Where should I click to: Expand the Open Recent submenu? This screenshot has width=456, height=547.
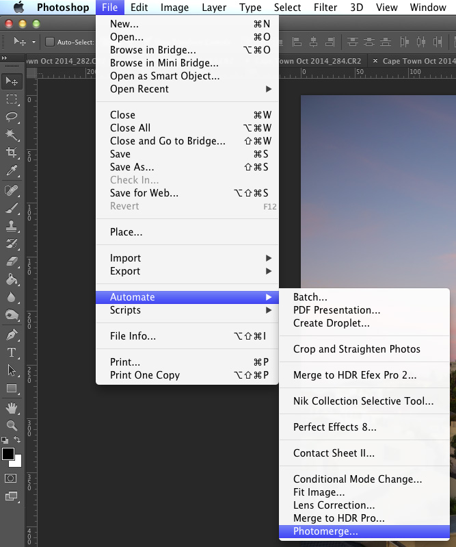187,89
